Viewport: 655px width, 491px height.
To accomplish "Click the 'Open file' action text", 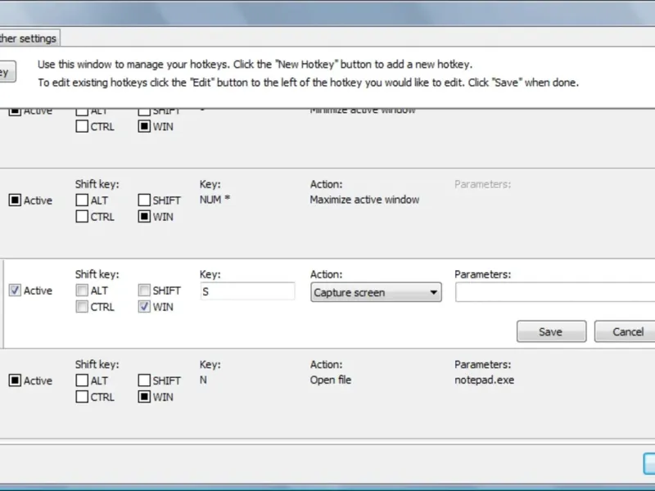I will pyautogui.click(x=331, y=380).
